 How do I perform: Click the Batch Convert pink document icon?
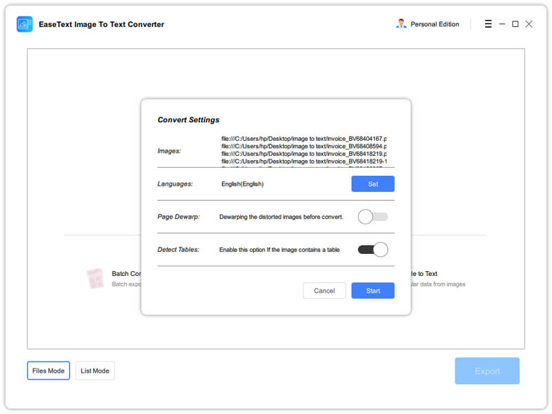95,279
